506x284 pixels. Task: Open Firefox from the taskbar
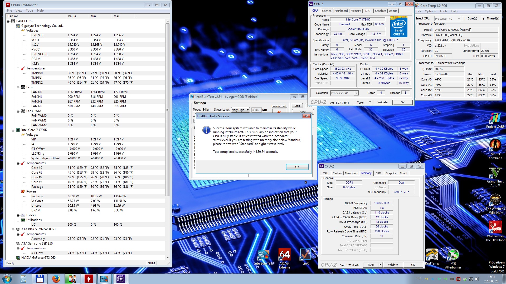tap(56, 279)
